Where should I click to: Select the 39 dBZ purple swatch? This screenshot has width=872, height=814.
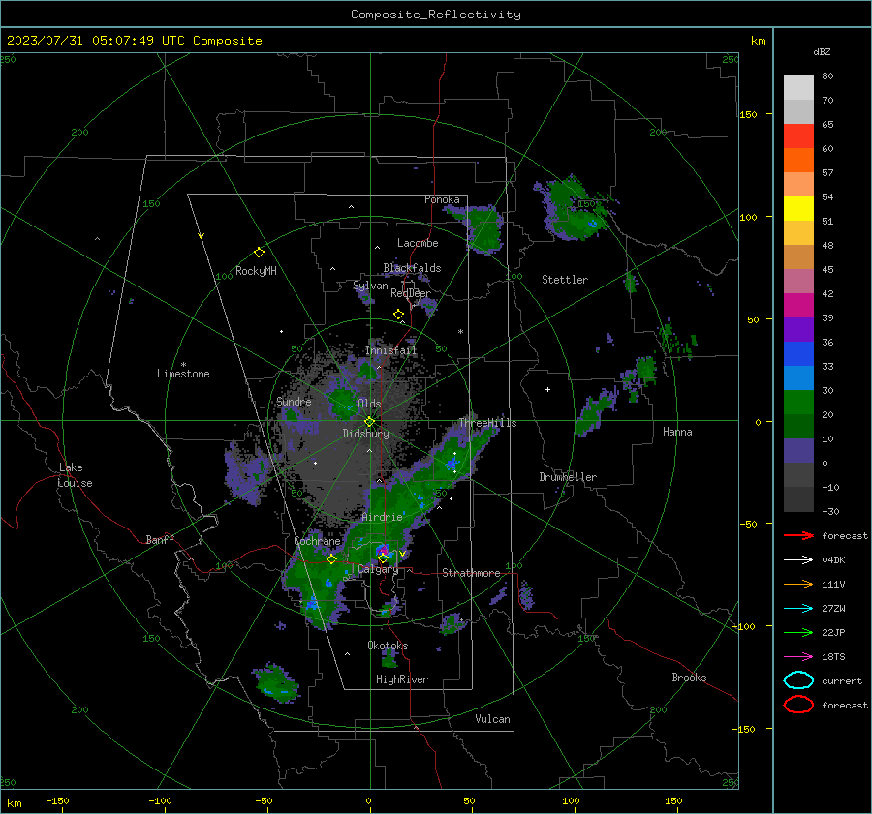(x=798, y=329)
